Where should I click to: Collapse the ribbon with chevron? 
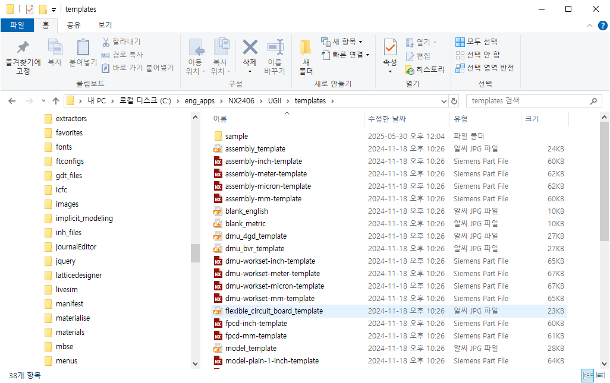click(x=590, y=26)
